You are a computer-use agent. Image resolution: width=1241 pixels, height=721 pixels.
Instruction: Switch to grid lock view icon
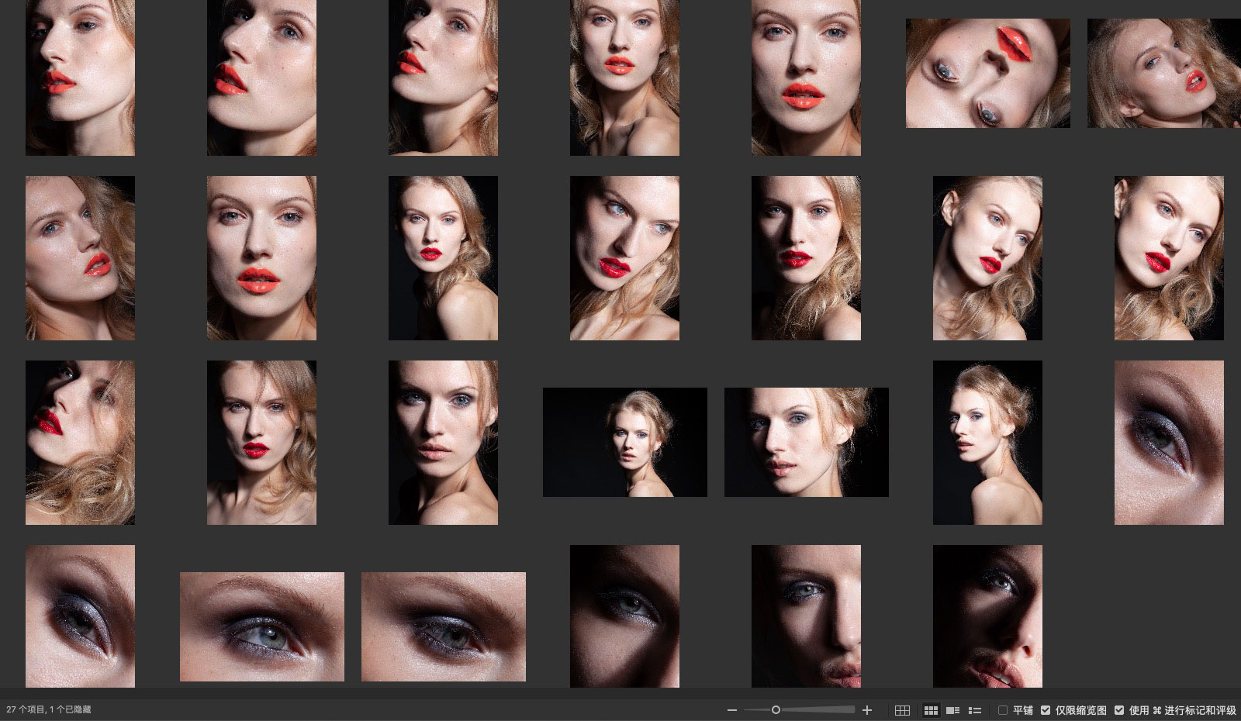click(902, 710)
